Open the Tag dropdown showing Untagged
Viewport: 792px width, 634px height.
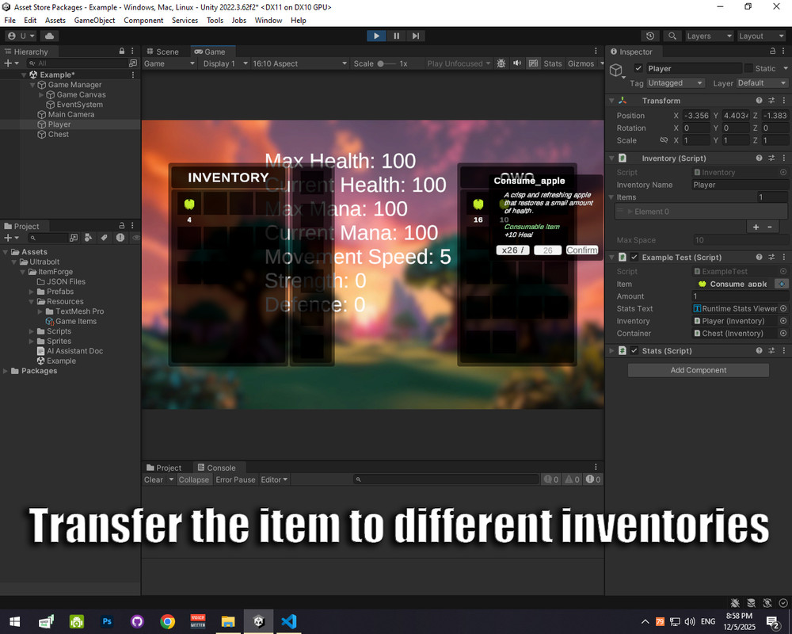tap(674, 82)
